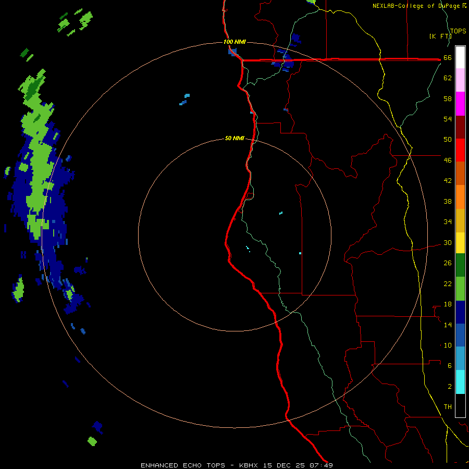Viewport: 469px width, 469px height.
Task: Click the black TH swatch at legend bottom
Action: coord(460,405)
